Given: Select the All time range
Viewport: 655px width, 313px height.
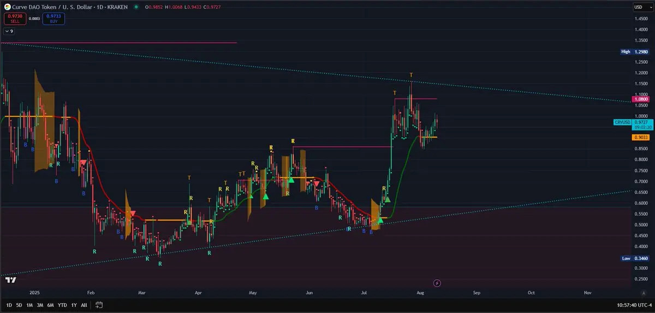Looking at the screenshot, I should (x=84, y=305).
